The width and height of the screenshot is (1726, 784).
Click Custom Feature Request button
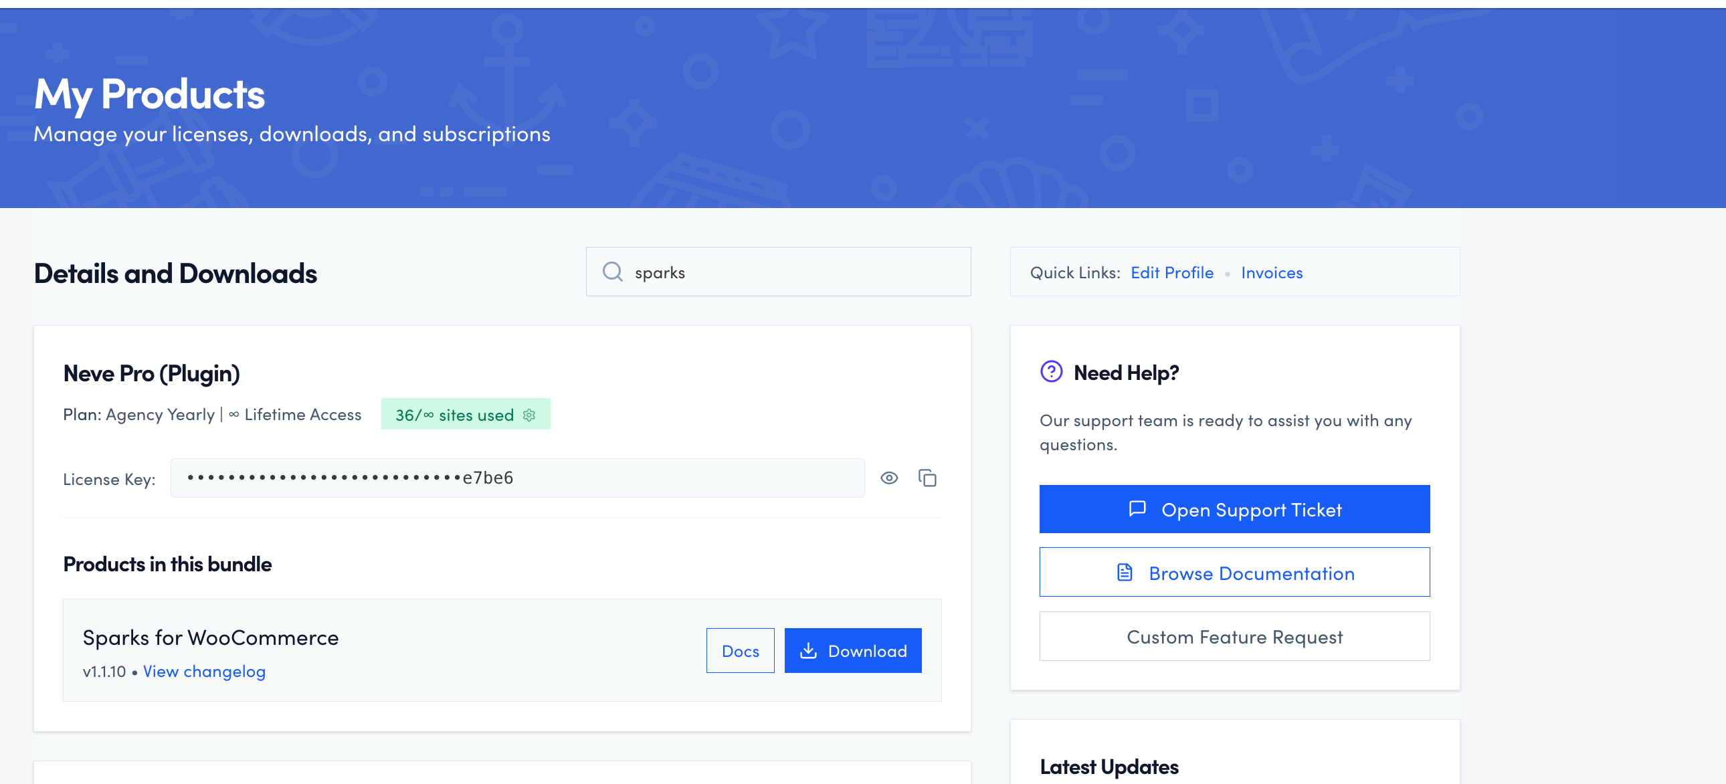1234,637
